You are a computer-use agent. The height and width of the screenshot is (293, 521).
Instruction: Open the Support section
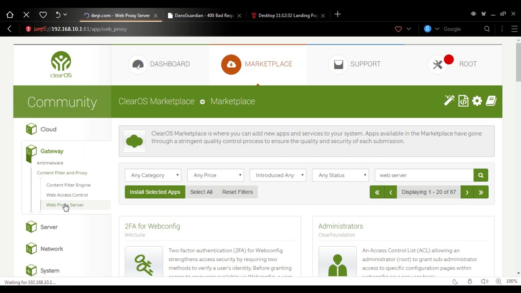point(355,64)
